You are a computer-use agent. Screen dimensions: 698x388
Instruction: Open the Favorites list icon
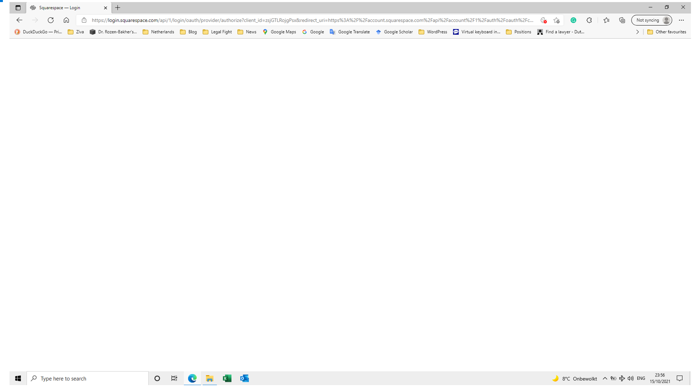coord(606,20)
